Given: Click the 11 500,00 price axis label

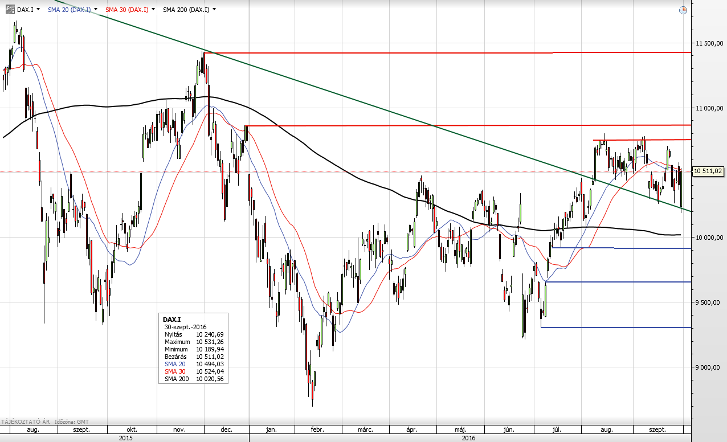Looking at the screenshot, I should pos(709,43).
